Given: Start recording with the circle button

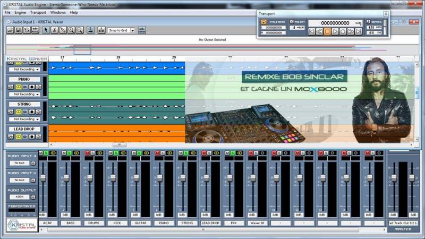Looking at the screenshot, I should click(x=343, y=32).
